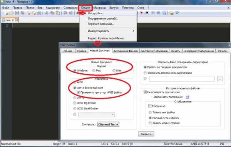Open the Синтаксис dropdown list
Screen dimensions: 231x147
coord(108,124)
